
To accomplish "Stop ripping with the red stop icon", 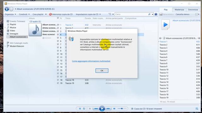I will coord(50,14).
